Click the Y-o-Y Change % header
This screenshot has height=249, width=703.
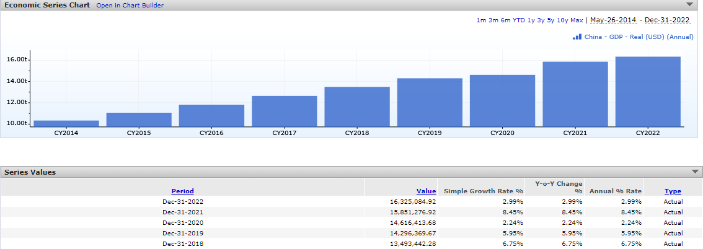tap(559, 187)
